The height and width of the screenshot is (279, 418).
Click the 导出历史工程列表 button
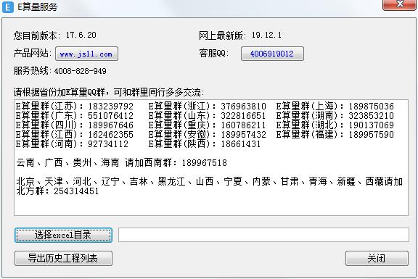[63, 258]
